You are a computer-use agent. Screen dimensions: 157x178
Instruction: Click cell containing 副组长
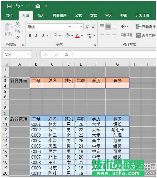click(x=118, y=130)
